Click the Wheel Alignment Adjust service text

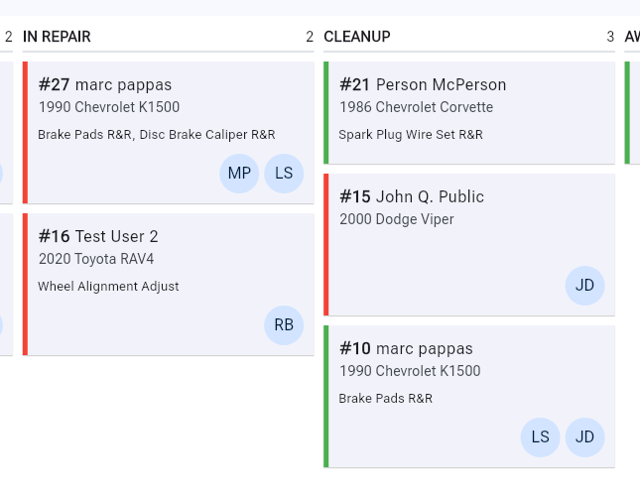click(x=108, y=287)
